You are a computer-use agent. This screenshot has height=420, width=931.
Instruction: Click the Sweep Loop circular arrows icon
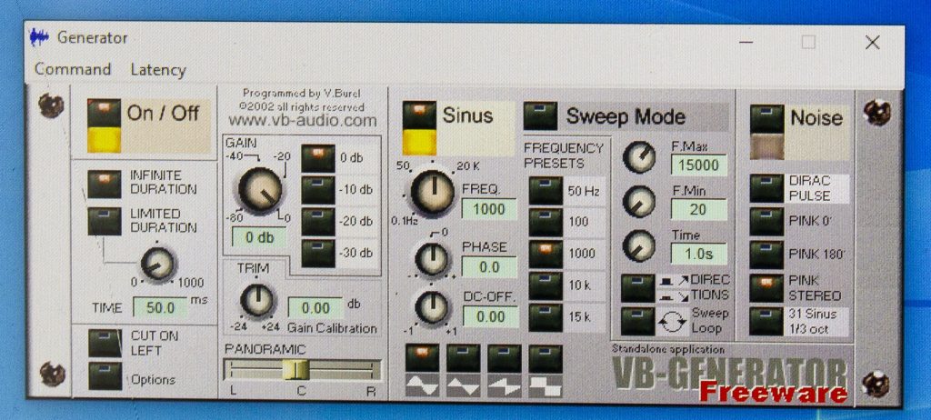click(x=674, y=322)
